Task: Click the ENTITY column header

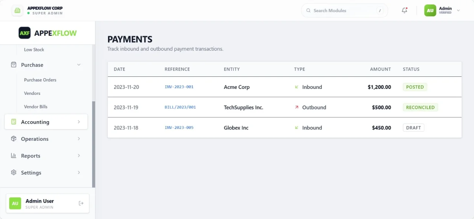Action: tap(232, 69)
